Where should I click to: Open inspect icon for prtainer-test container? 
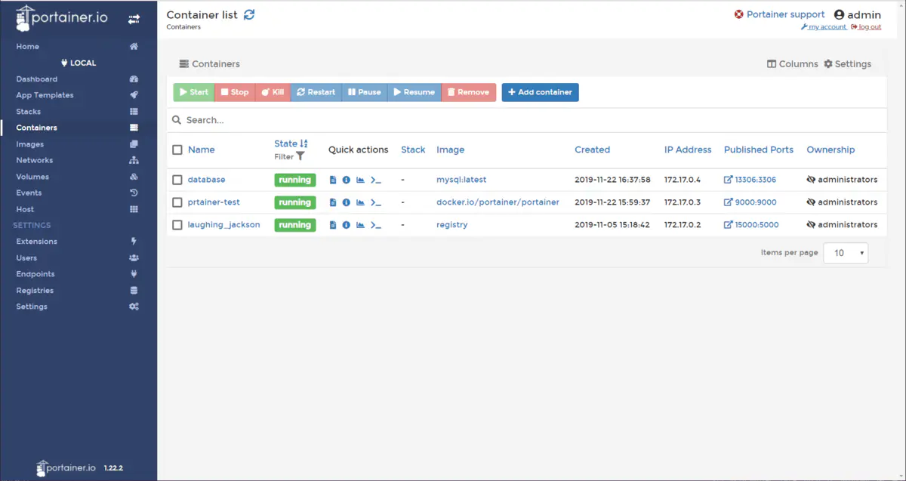point(347,202)
